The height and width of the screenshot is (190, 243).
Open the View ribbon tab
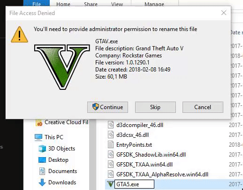tap(117, 4)
